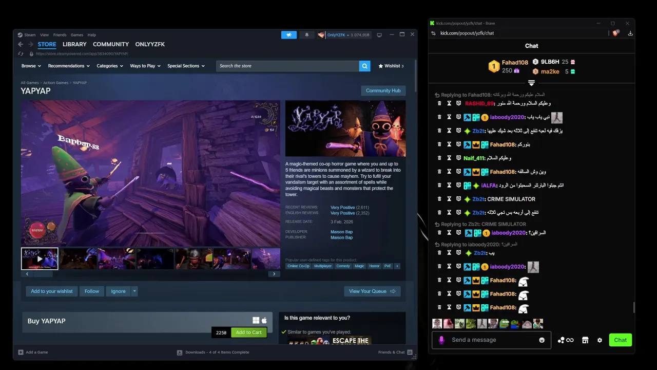Image resolution: width=657 pixels, height=370 pixels.
Task: Click trash icon on RASHID_89 message
Action: 439,103
